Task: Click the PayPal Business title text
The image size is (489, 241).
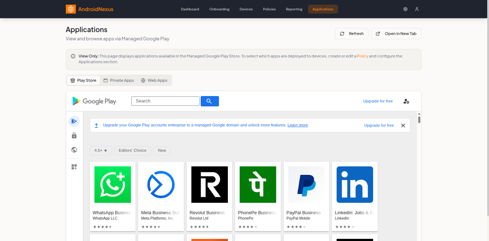Action: coord(304,212)
